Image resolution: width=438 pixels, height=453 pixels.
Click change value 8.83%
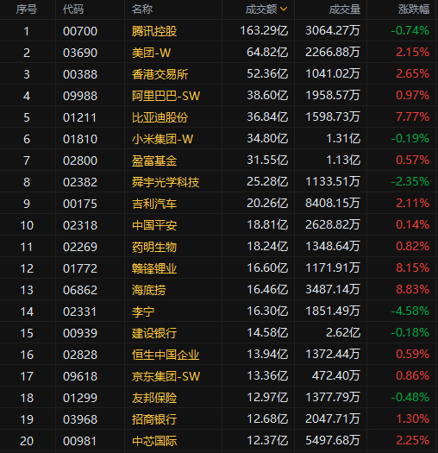pos(413,289)
